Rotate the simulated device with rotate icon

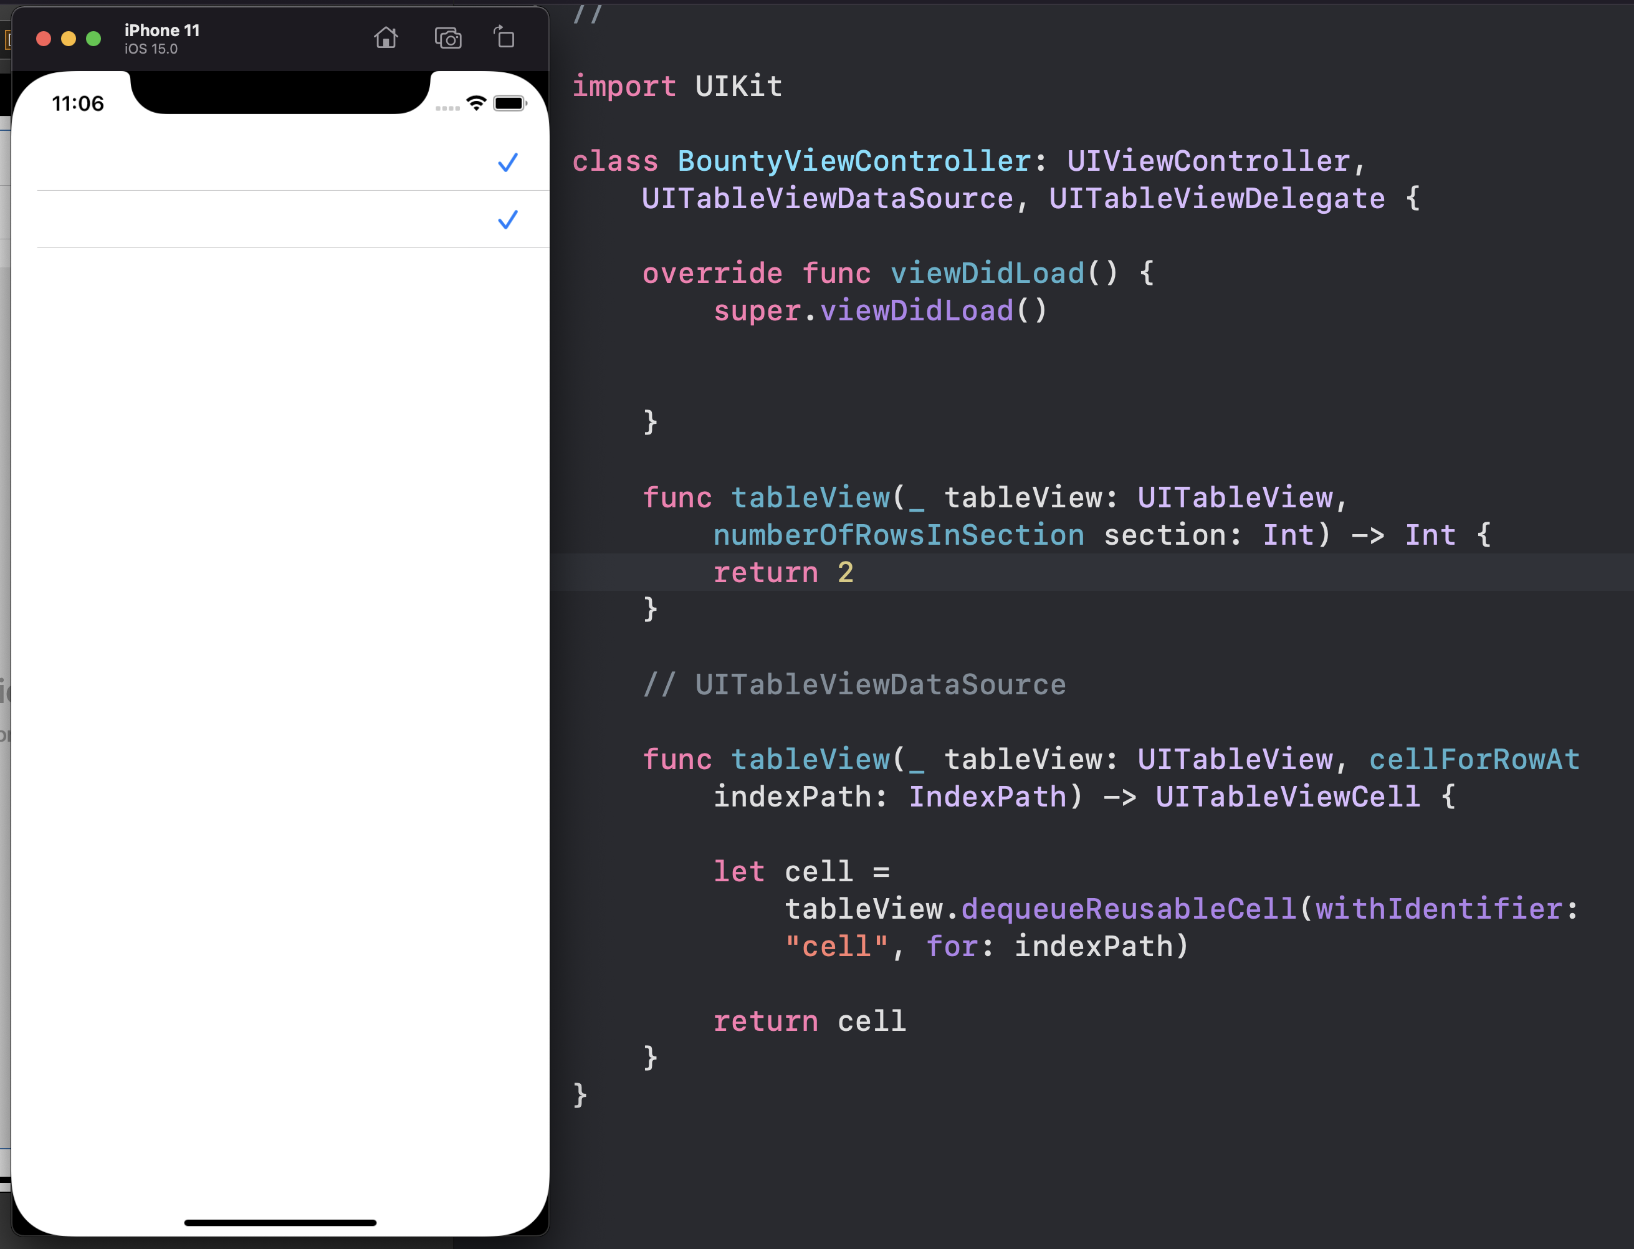coord(504,37)
